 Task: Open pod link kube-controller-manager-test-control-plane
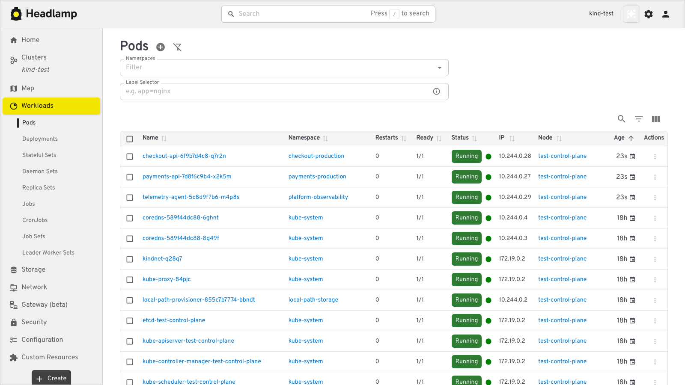tap(202, 361)
